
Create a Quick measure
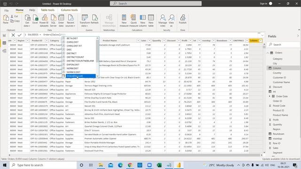134,21
